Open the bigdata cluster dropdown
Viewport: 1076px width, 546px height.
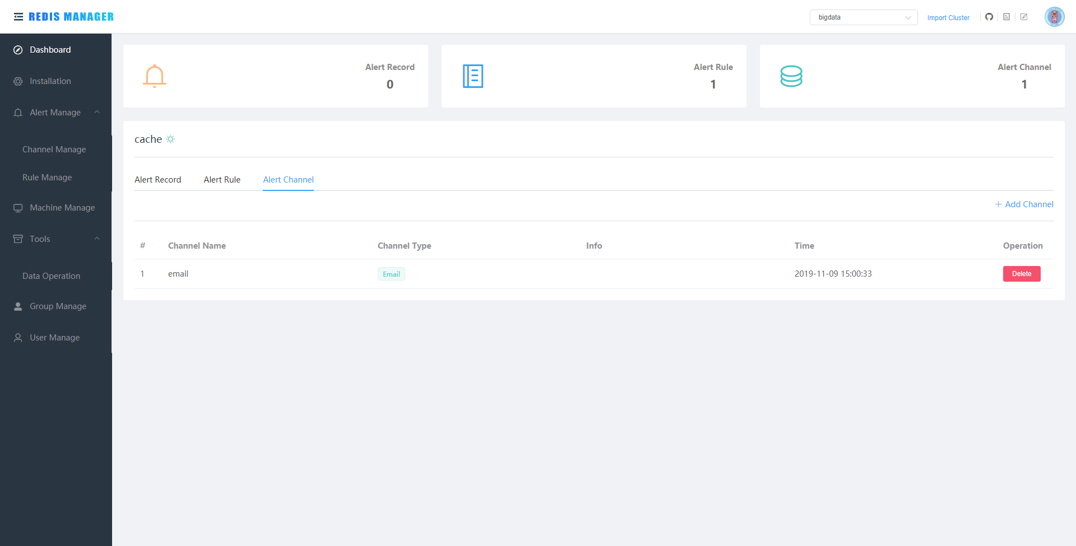pos(864,17)
